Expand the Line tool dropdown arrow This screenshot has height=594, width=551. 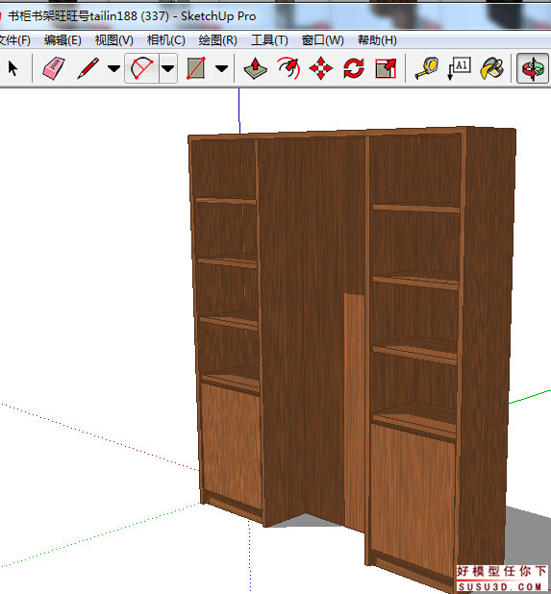tap(113, 68)
